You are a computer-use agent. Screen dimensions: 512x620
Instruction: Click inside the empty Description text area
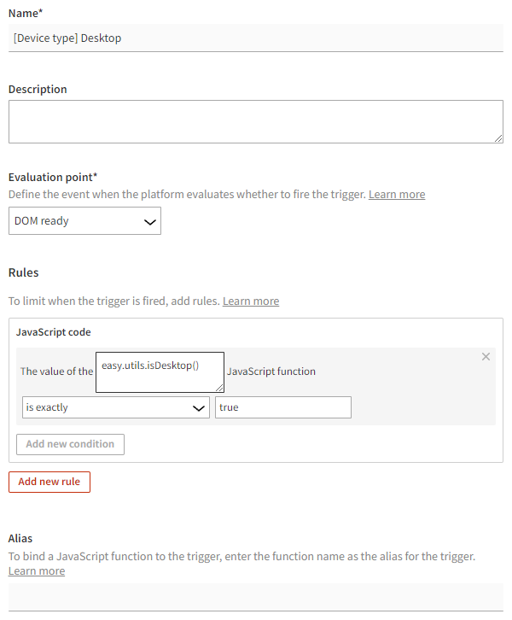pos(254,121)
